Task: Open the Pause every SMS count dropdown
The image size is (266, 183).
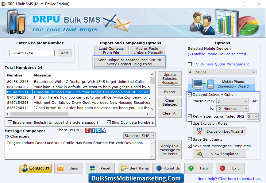Action: (x=232, y=101)
